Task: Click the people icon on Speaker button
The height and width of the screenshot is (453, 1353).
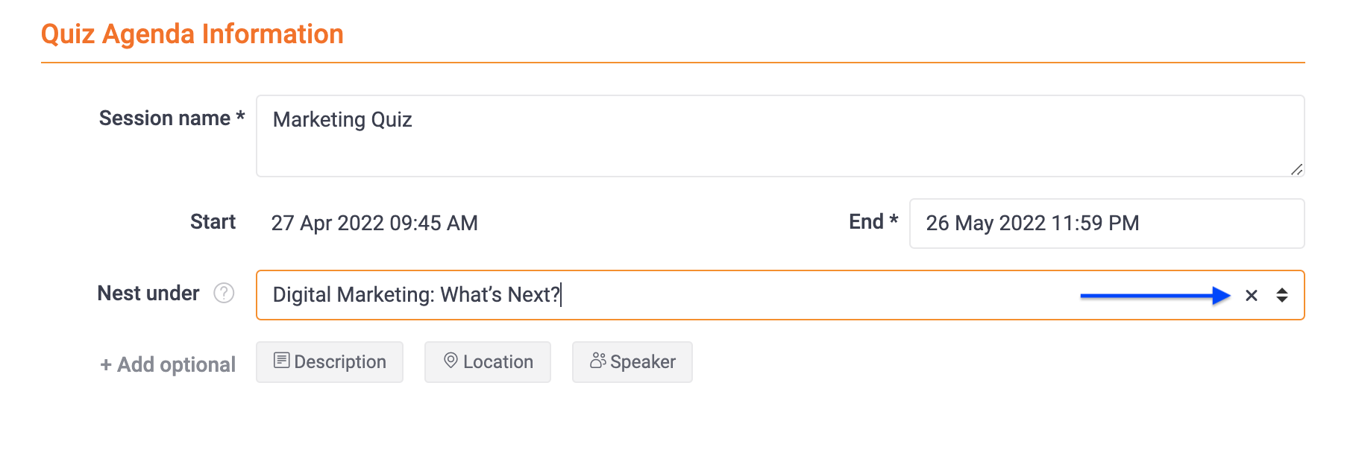Action: tap(597, 361)
